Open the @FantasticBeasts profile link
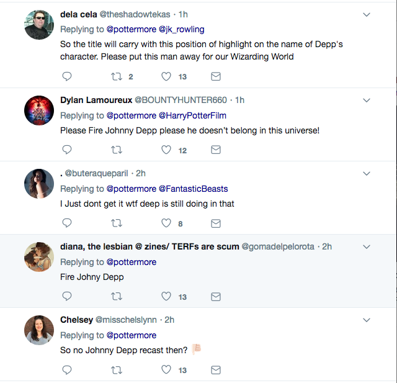Screen dimensions: 397x383 [194, 189]
